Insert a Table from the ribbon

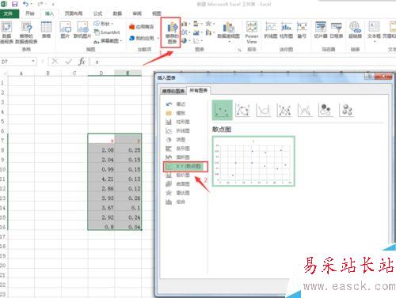point(46,30)
